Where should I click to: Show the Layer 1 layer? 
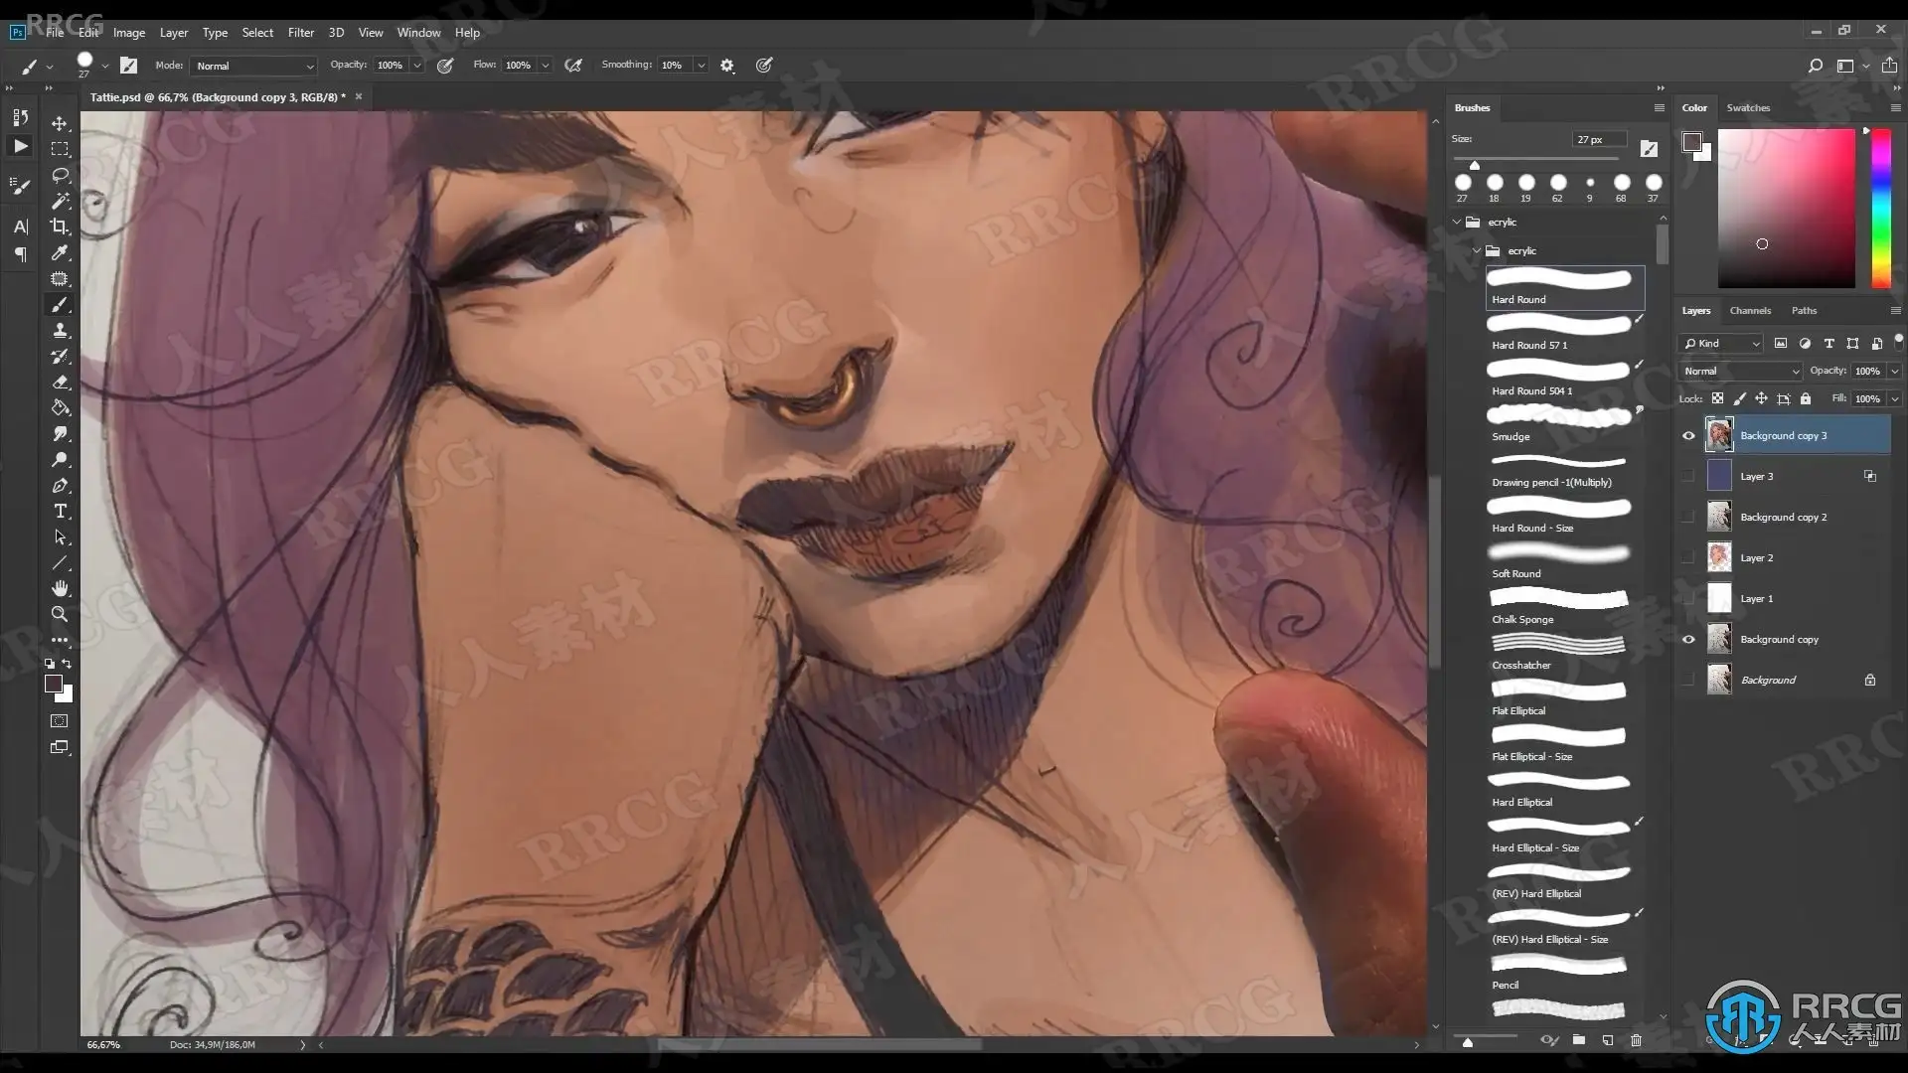click(1688, 599)
